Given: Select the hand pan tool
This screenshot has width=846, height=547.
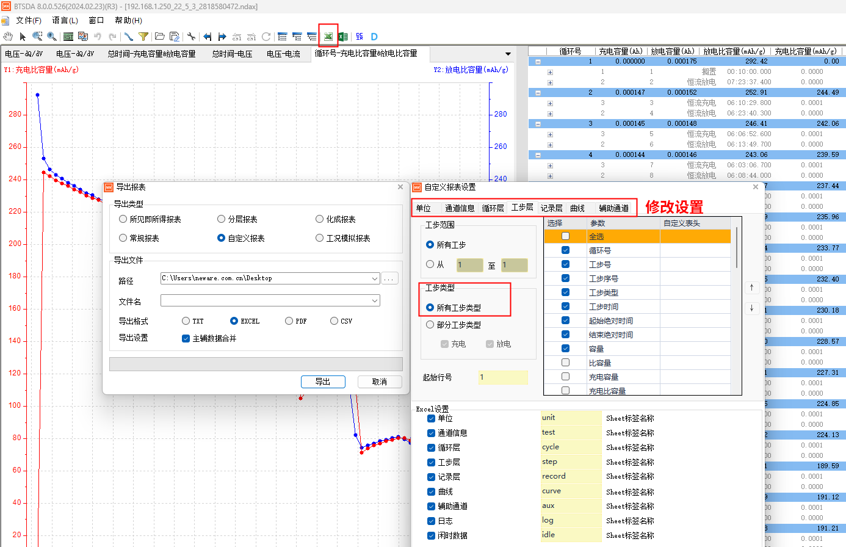Looking at the screenshot, I should click(x=8, y=37).
